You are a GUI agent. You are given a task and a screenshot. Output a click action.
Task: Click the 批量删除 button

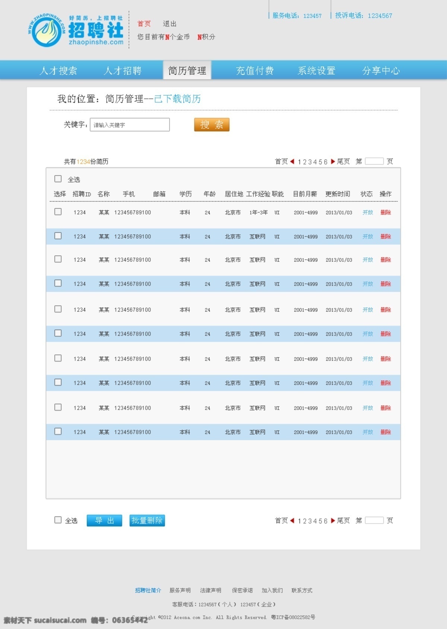pyautogui.click(x=147, y=521)
